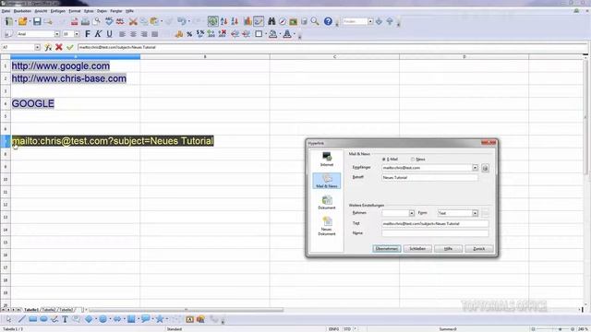The image size is (591, 332).
Task: Click the Spellcheck ABC icon
Action: [x=109, y=21]
